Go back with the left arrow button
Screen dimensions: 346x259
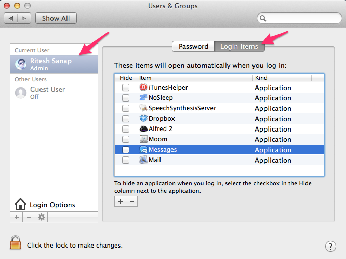[11, 18]
